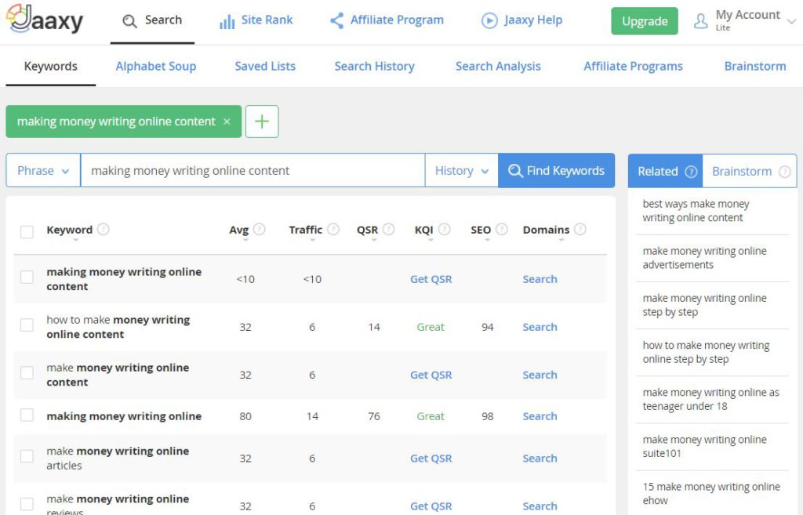803x515 pixels.
Task: Click the Upgrade button
Action: pyautogui.click(x=645, y=21)
